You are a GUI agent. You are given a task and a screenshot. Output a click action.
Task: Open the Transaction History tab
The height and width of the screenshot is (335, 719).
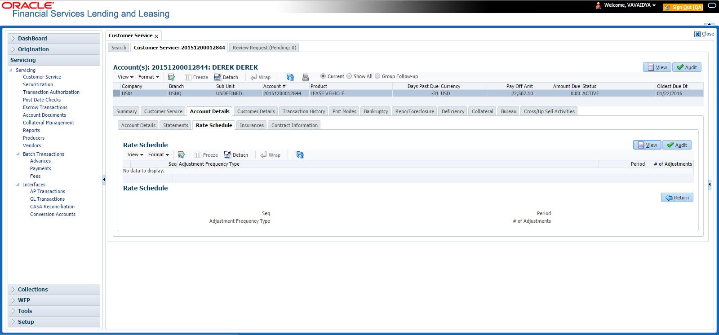(304, 111)
